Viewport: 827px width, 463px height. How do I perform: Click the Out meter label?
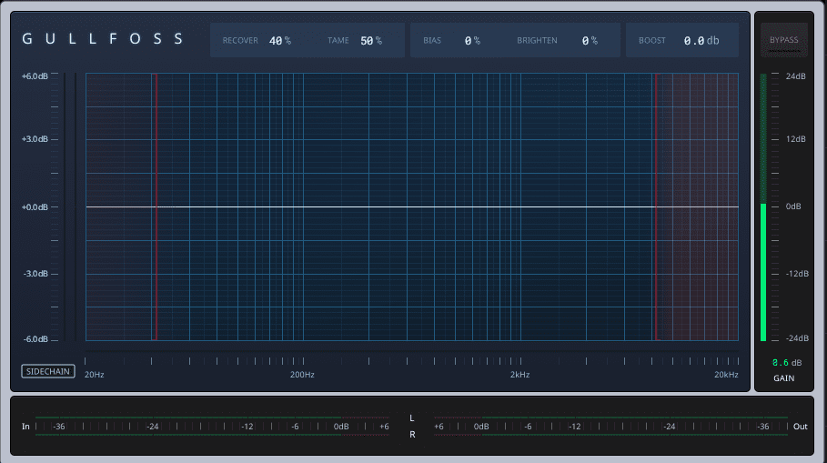click(800, 427)
